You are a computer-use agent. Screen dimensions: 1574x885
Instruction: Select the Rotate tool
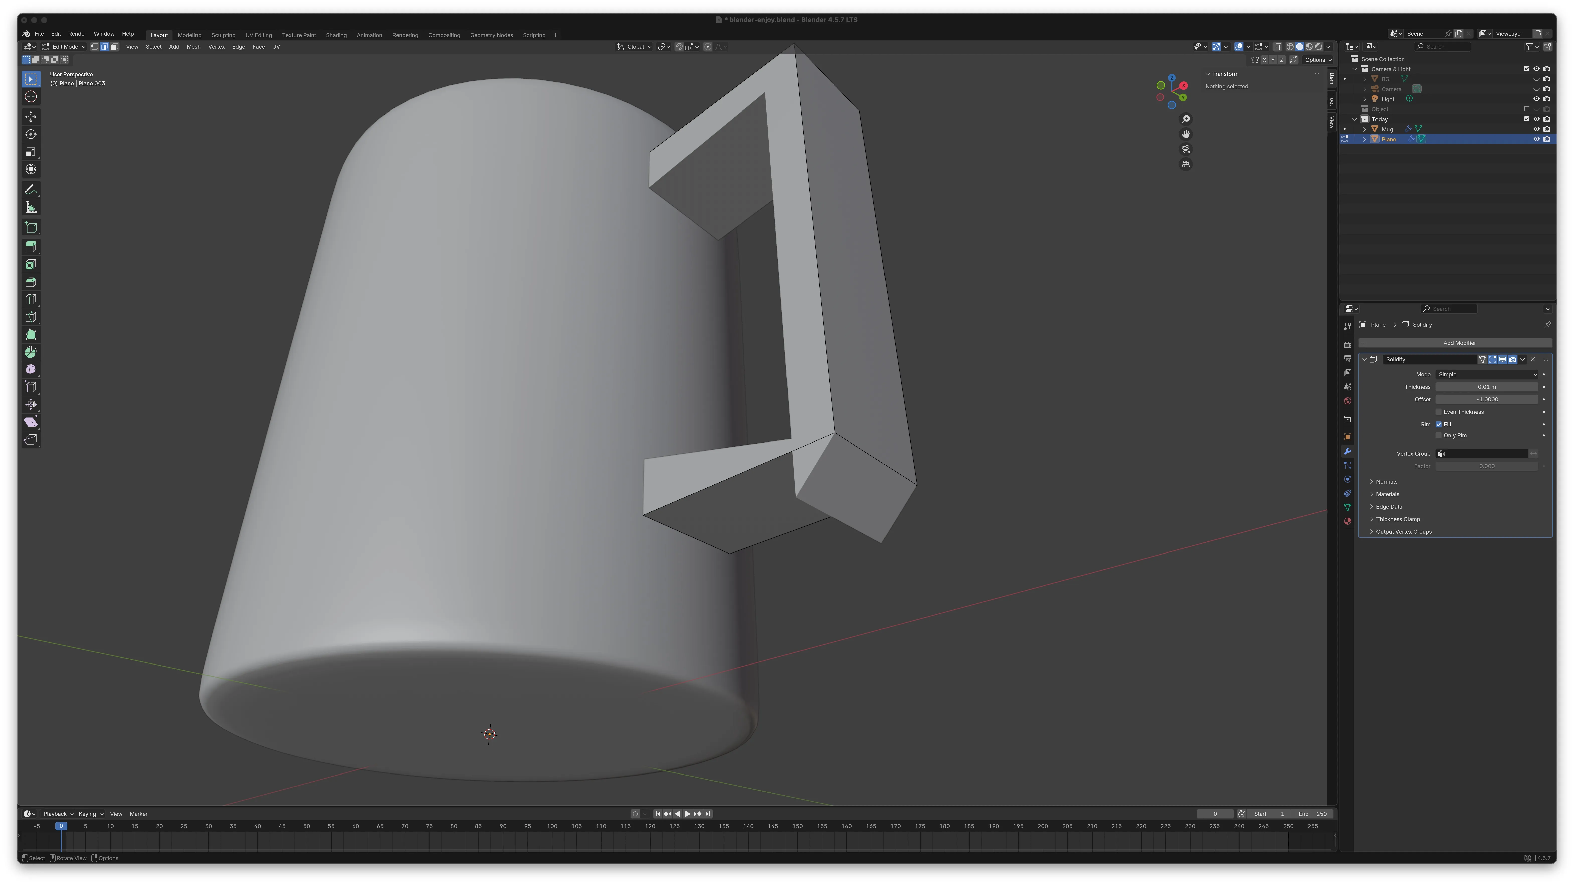click(31, 134)
